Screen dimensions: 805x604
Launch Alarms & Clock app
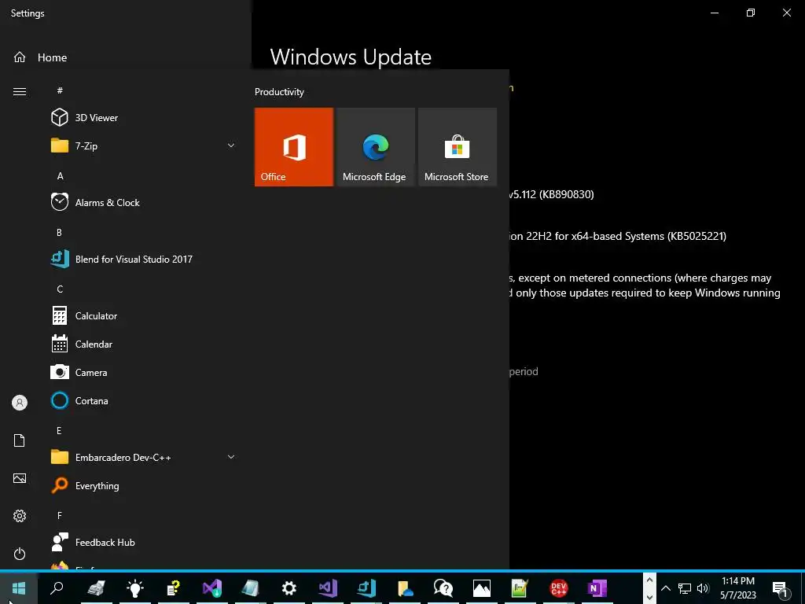144,202
